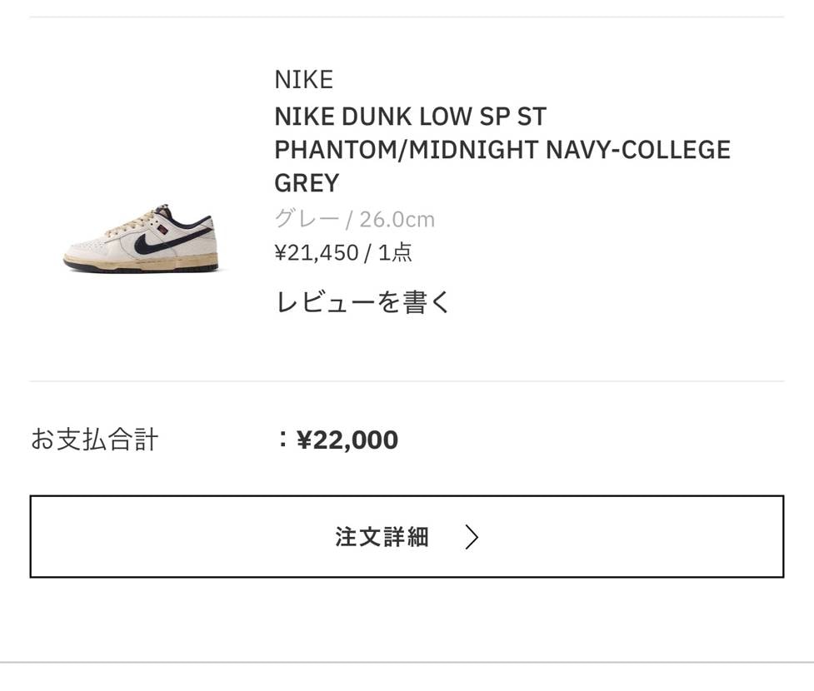Click the word GREY in the product name

307,183
